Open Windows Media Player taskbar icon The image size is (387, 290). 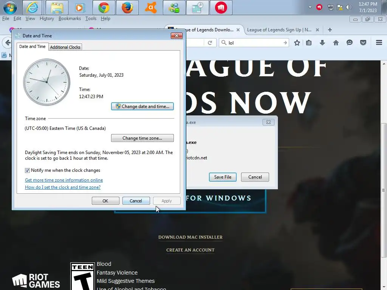79,8
